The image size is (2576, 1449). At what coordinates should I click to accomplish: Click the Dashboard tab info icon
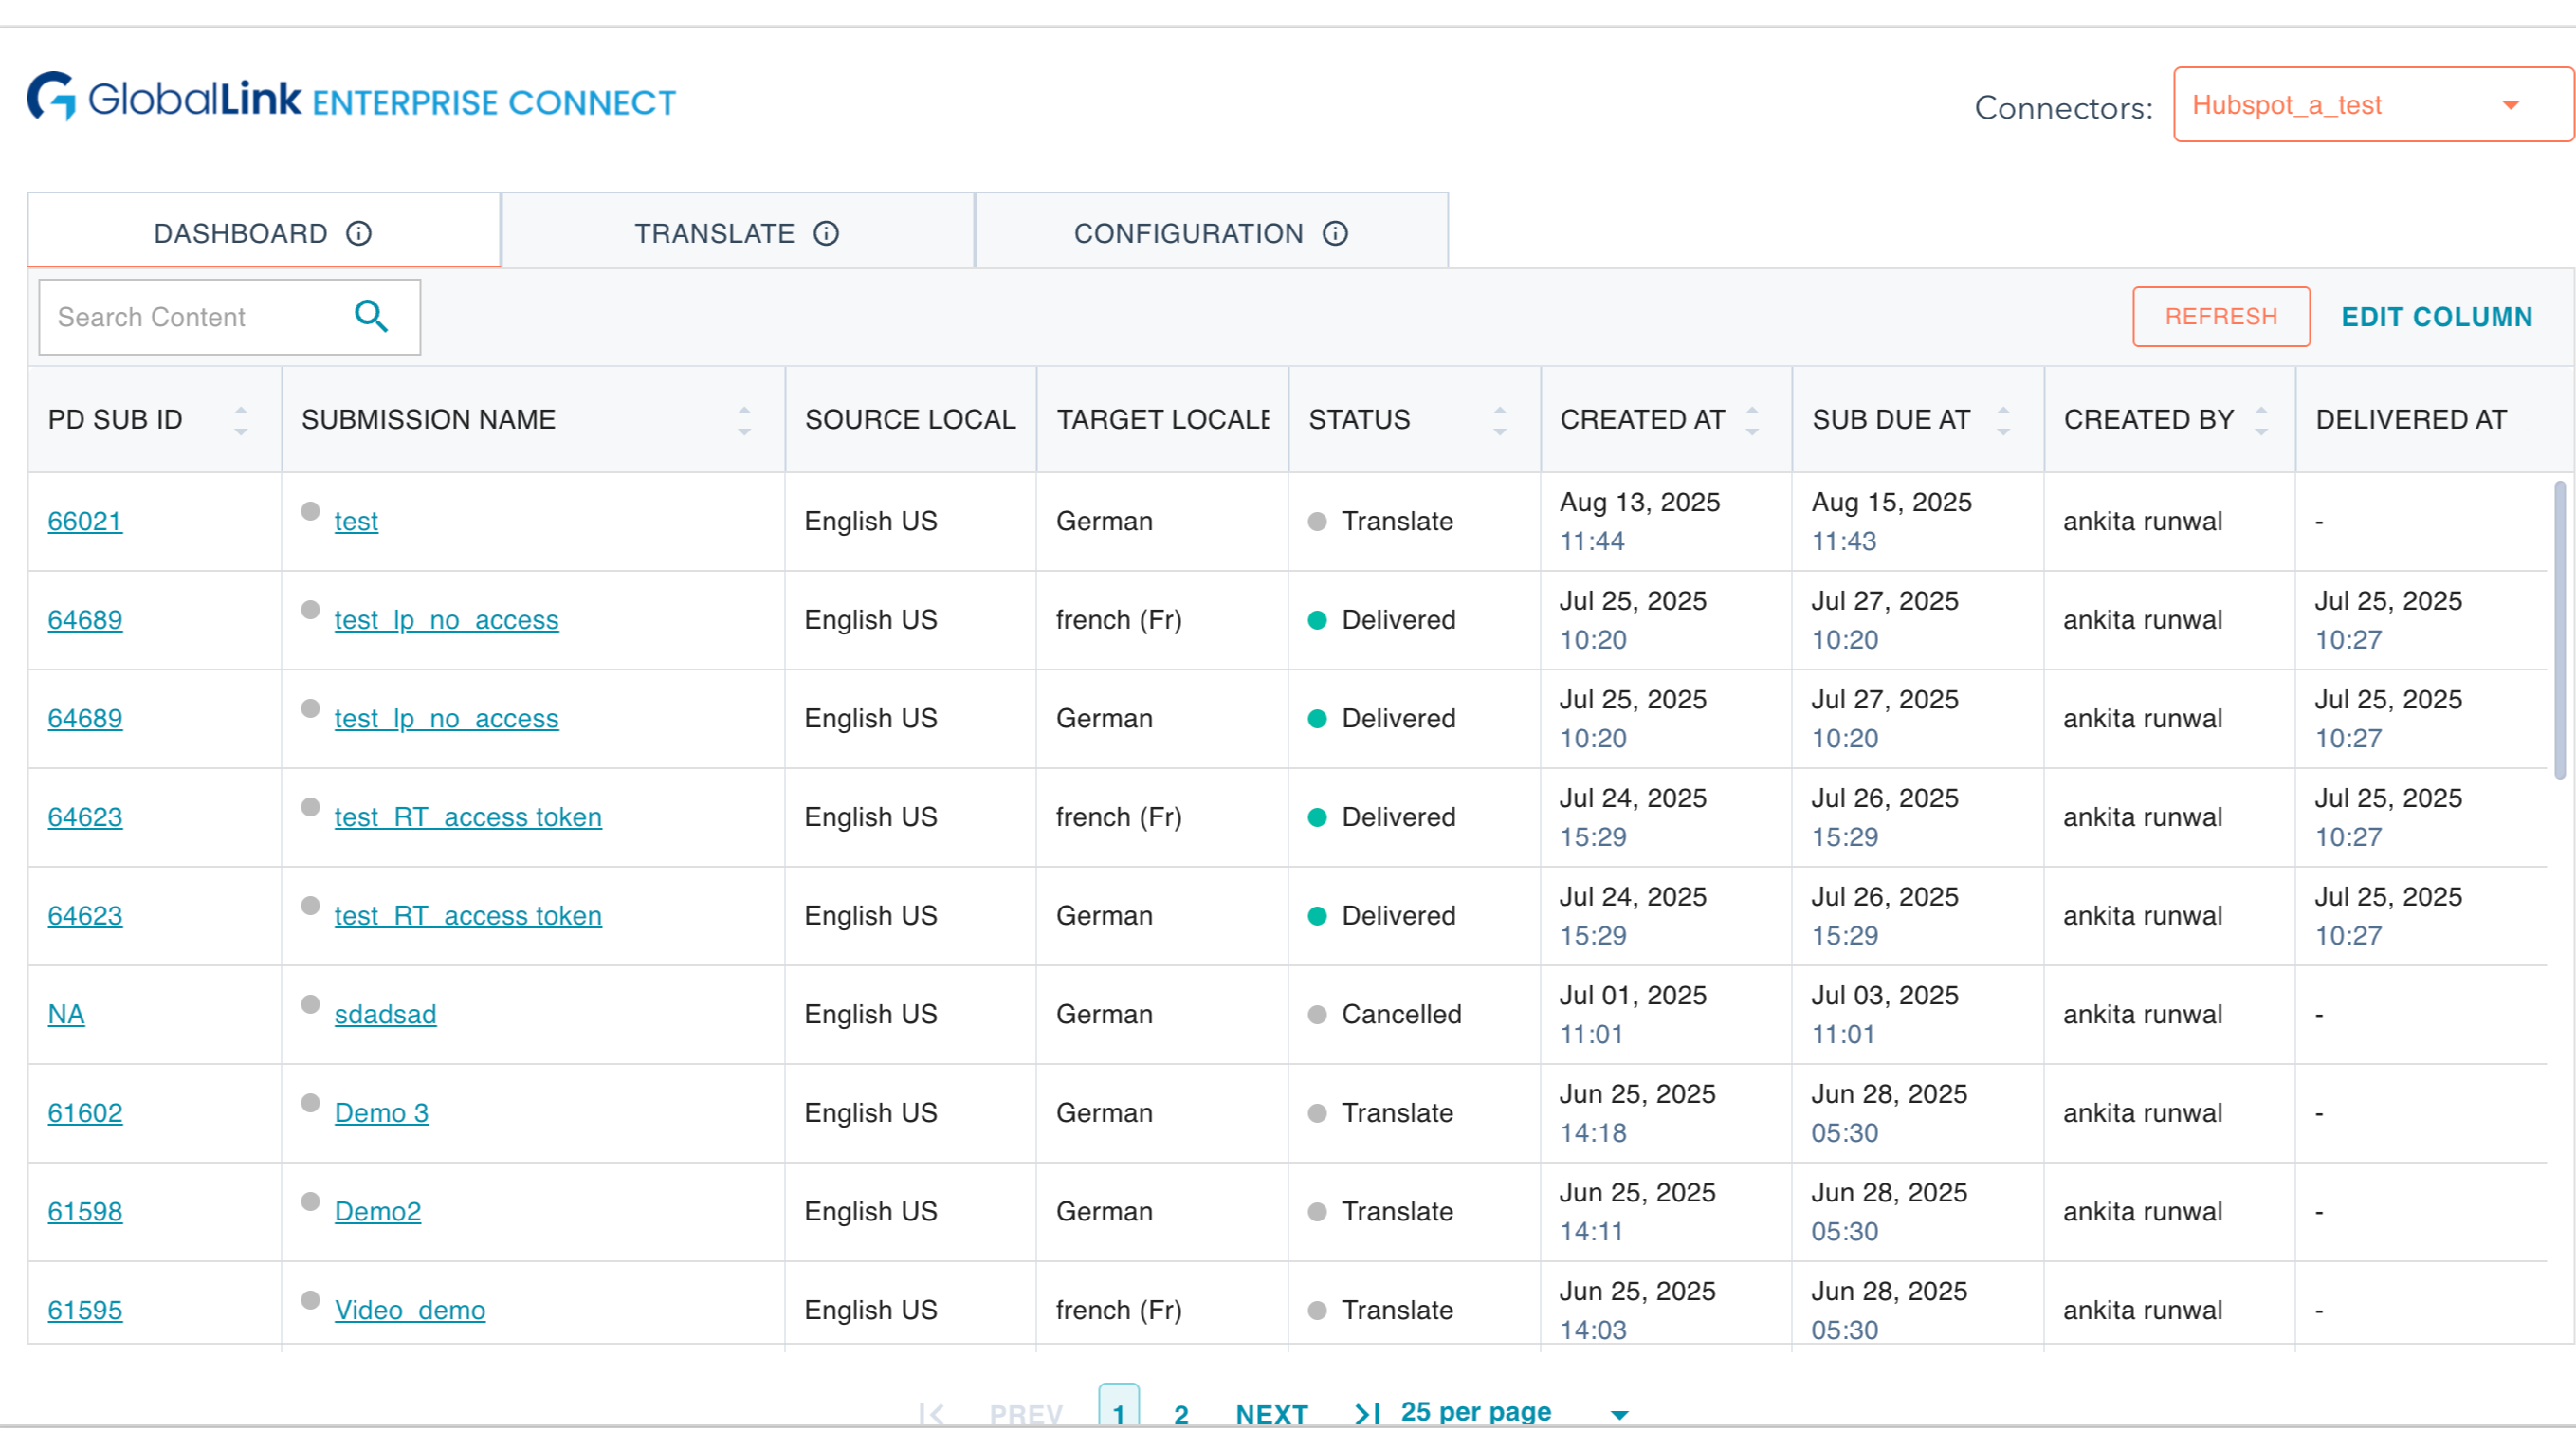coord(359,233)
